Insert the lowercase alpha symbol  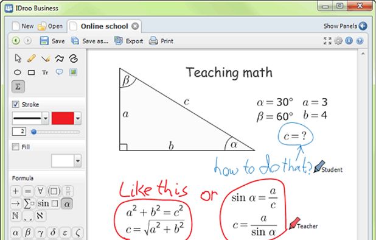(16, 232)
